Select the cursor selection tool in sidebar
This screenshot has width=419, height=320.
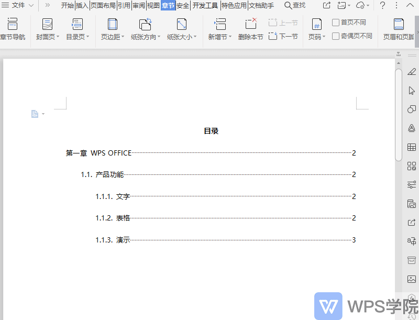click(412, 91)
